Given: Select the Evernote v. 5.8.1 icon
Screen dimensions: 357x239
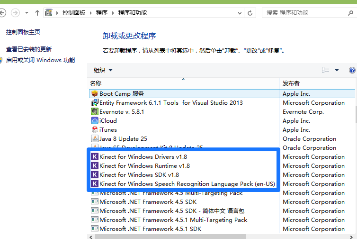Looking at the screenshot, I should (x=95, y=112).
